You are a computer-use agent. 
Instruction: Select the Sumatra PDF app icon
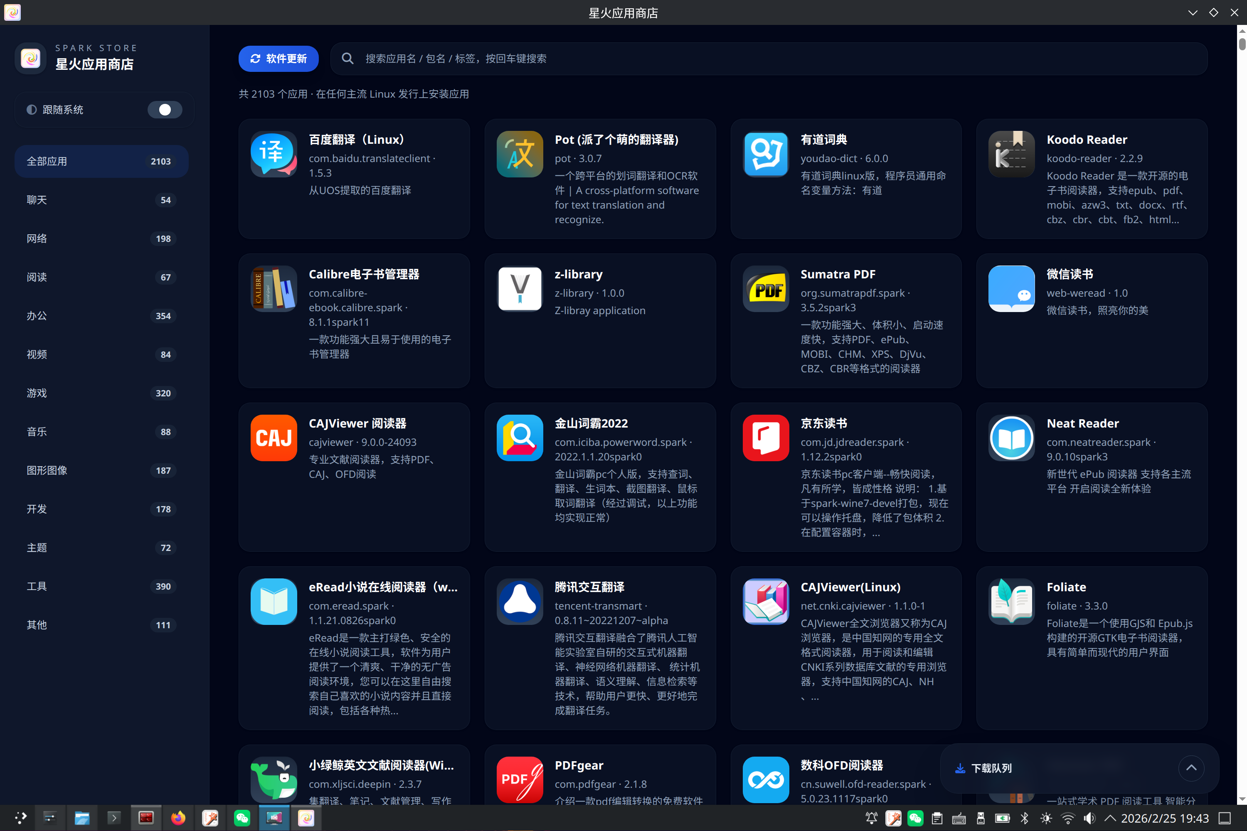765,288
